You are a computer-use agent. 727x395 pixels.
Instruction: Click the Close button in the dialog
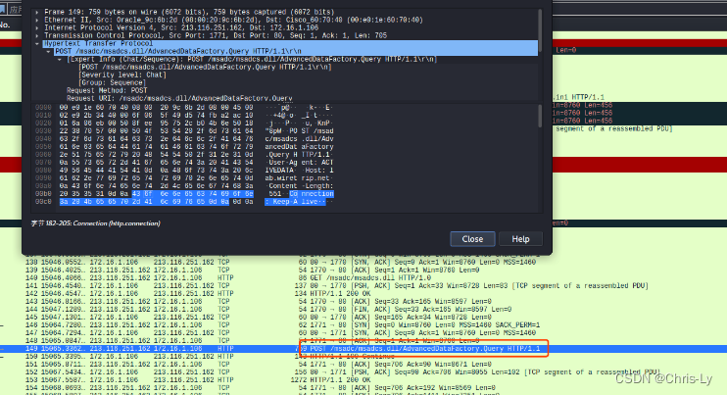472,239
